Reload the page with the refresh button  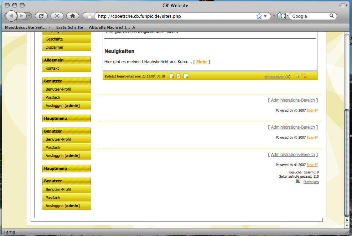tap(41, 16)
